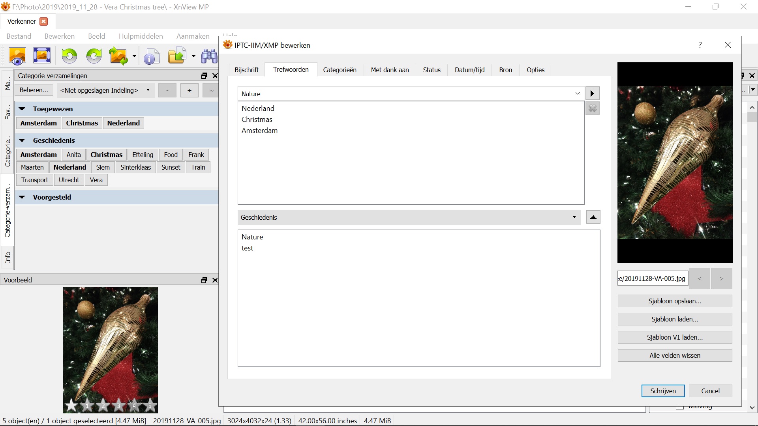This screenshot has width=758, height=426.
Task: Click the fullscreen toolbar icon
Action: (41, 56)
